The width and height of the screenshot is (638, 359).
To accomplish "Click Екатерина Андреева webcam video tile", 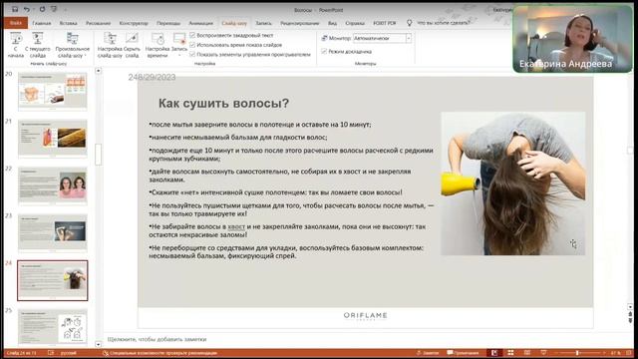I will tap(573, 39).
